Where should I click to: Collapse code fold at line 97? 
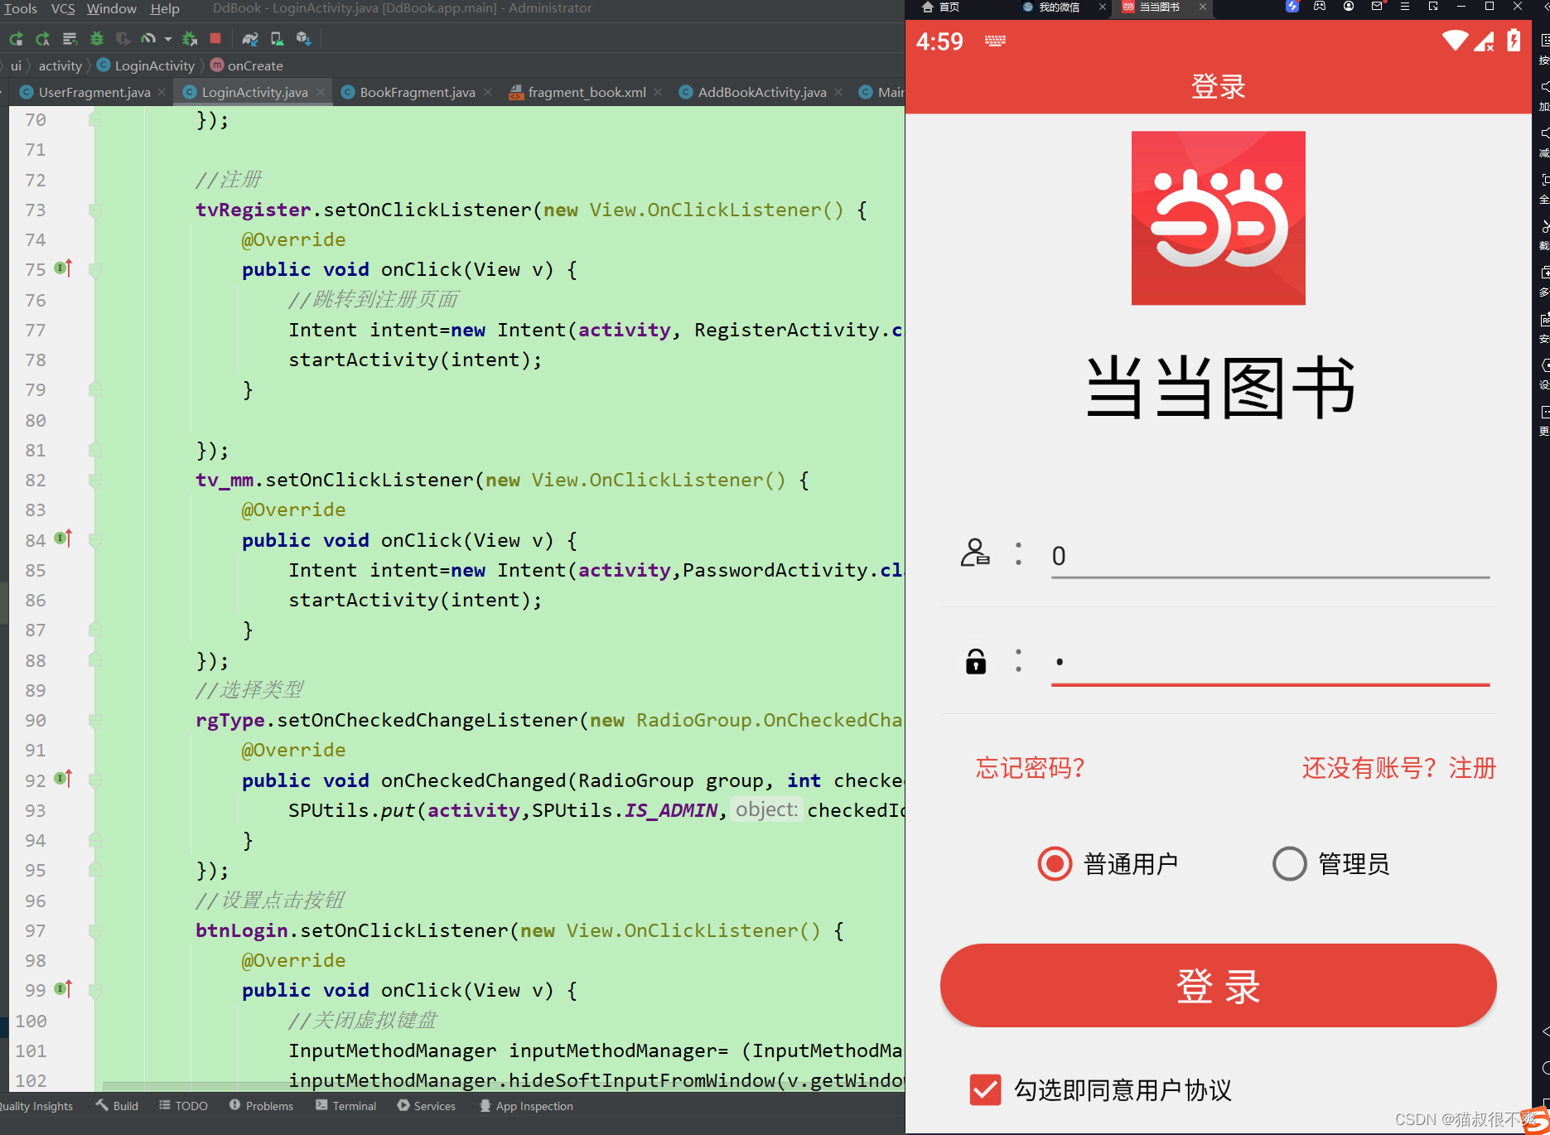point(95,931)
